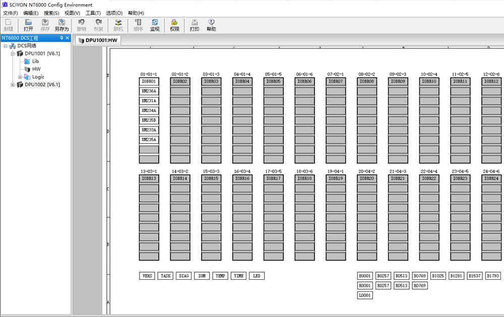Click the Print (打印) toolbar icon
Image resolution: width=504 pixels, height=317 pixels.
pyautogui.click(x=195, y=25)
